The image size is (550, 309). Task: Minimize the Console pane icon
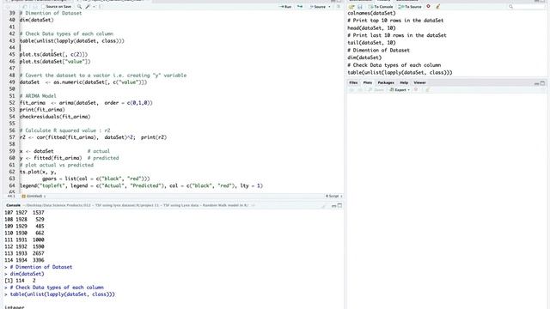pos(333,206)
